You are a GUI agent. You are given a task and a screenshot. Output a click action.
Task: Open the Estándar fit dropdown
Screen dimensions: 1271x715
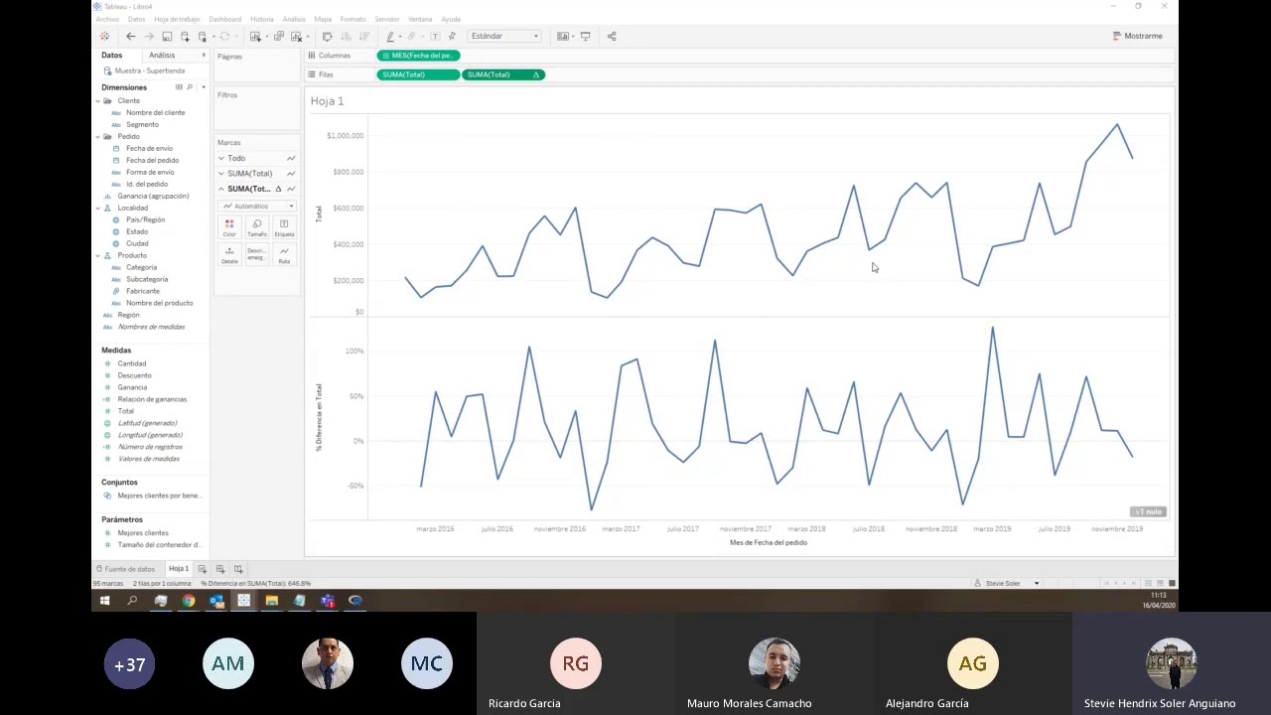[x=504, y=36]
